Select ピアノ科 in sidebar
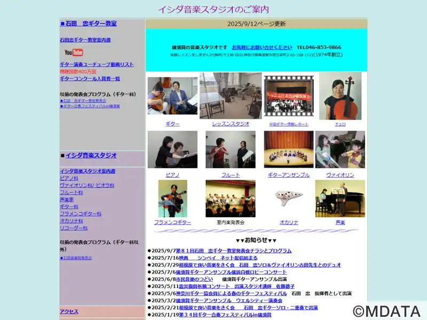Screen dimensions: 427x320 click(x=69, y=178)
